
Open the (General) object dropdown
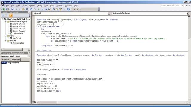click(x=109, y=13)
